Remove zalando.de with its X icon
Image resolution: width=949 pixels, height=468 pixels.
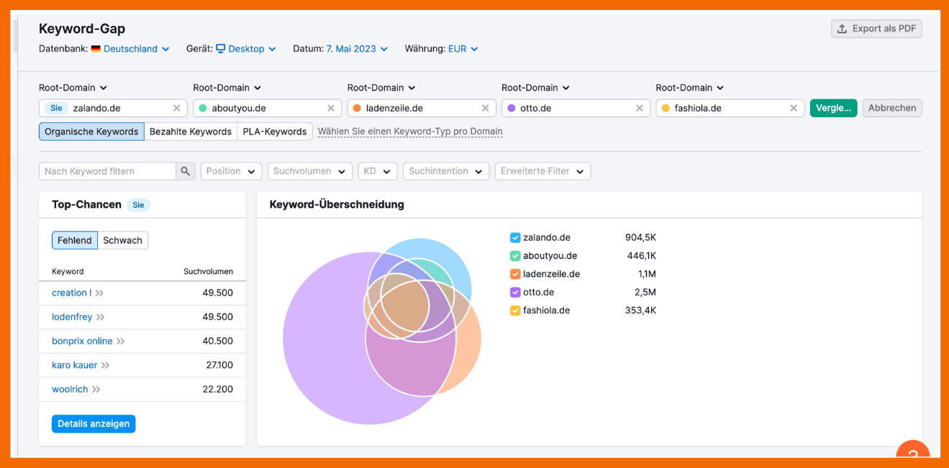coord(176,108)
